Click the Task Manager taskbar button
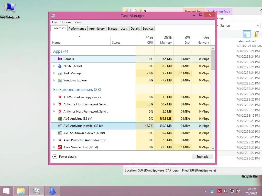Image resolution: width=262 pixels, height=196 pixels. [37, 191]
